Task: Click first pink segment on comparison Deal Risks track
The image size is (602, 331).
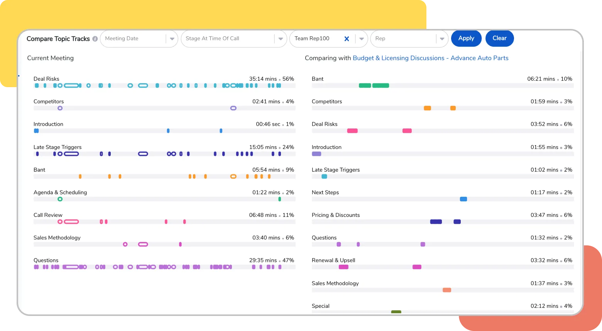Action: [x=352, y=131]
